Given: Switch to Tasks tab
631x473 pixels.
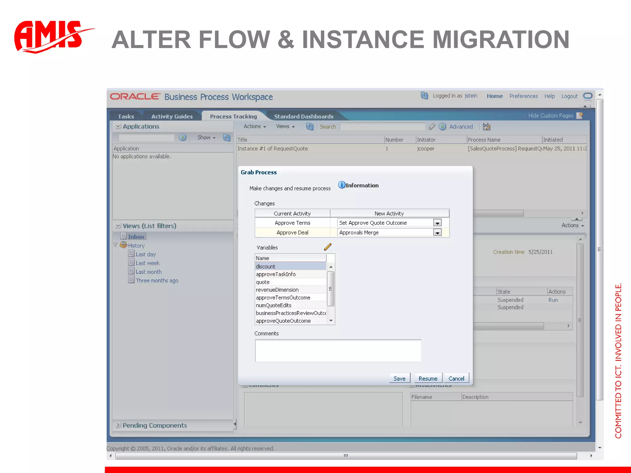Looking at the screenshot, I should pyautogui.click(x=126, y=116).
